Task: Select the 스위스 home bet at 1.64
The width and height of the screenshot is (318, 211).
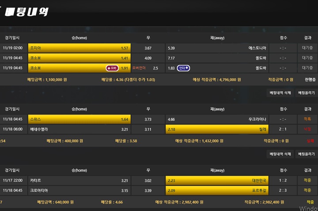Action: (x=79, y=119)
